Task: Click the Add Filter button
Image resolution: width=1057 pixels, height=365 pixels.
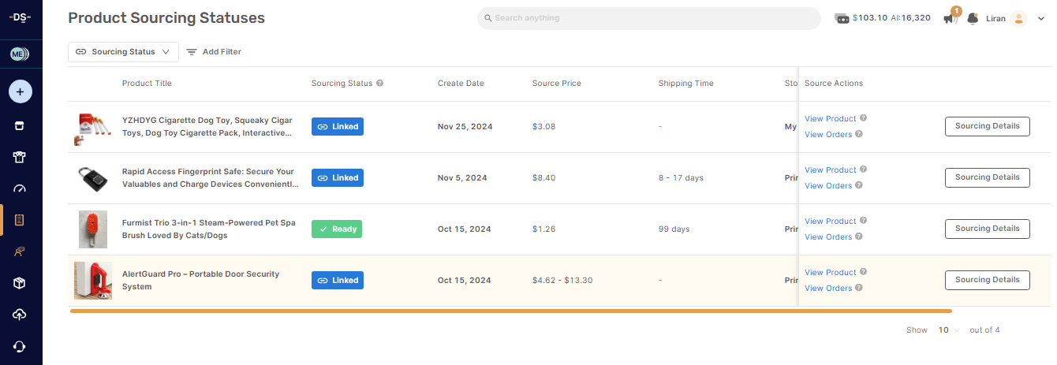Action: click(x=214, y=52)
